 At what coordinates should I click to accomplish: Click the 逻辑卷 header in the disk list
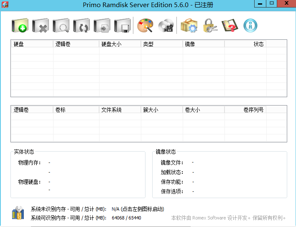click(x=76, y=44)
